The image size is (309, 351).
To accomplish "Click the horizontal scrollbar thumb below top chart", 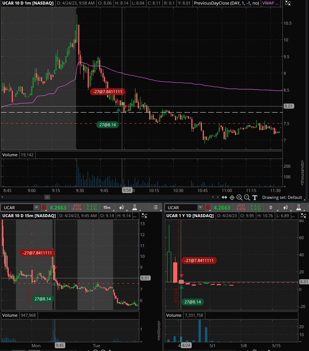I will coord(47,197).
